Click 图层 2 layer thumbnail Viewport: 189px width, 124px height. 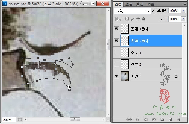coord(125,64)
